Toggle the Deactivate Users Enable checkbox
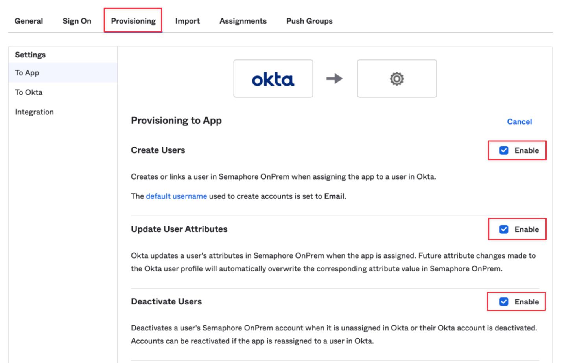The width and height of the screenshot is (562, 363). click(x=504, y=302)
